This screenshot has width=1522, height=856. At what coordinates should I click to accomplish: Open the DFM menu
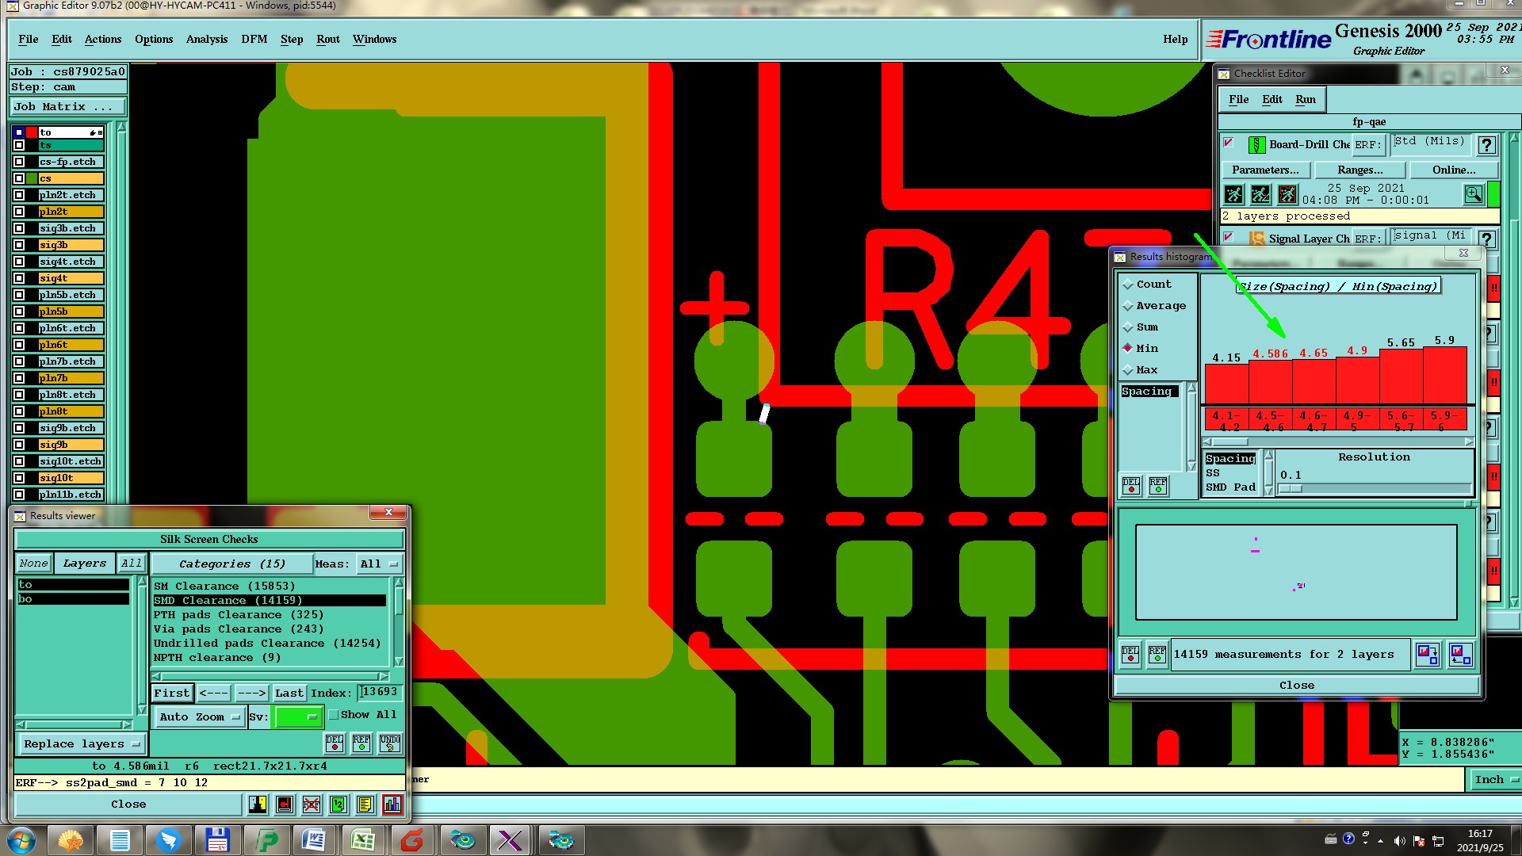pyautogui.click(x=254, y=39)
